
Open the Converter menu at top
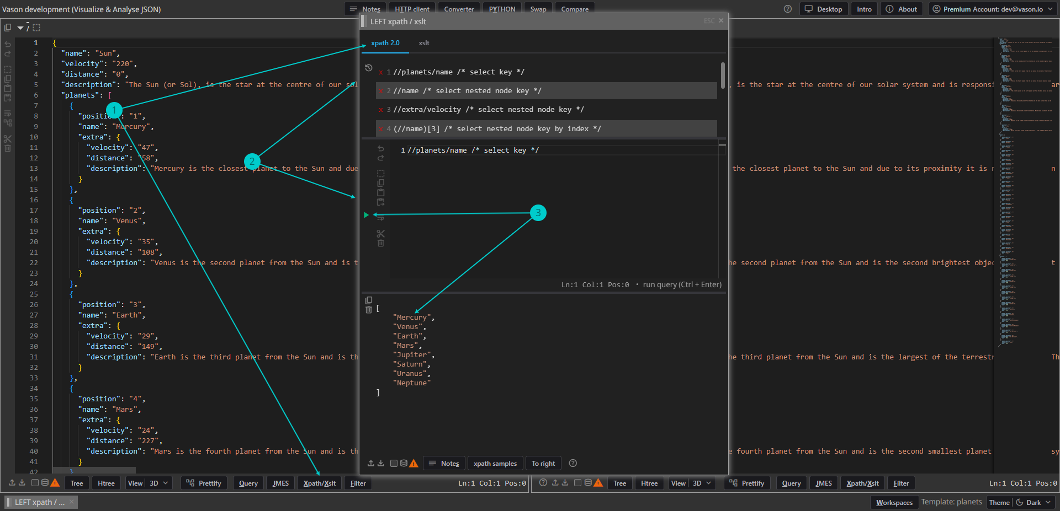459,9
